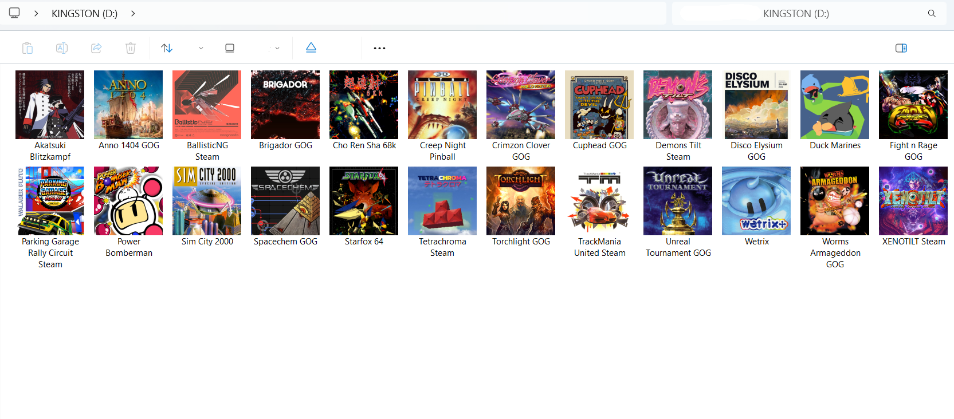Select Parking Garage Rally Circuit folder icon
The width and height of the screenshot is (954, 419).
(50, 201)
